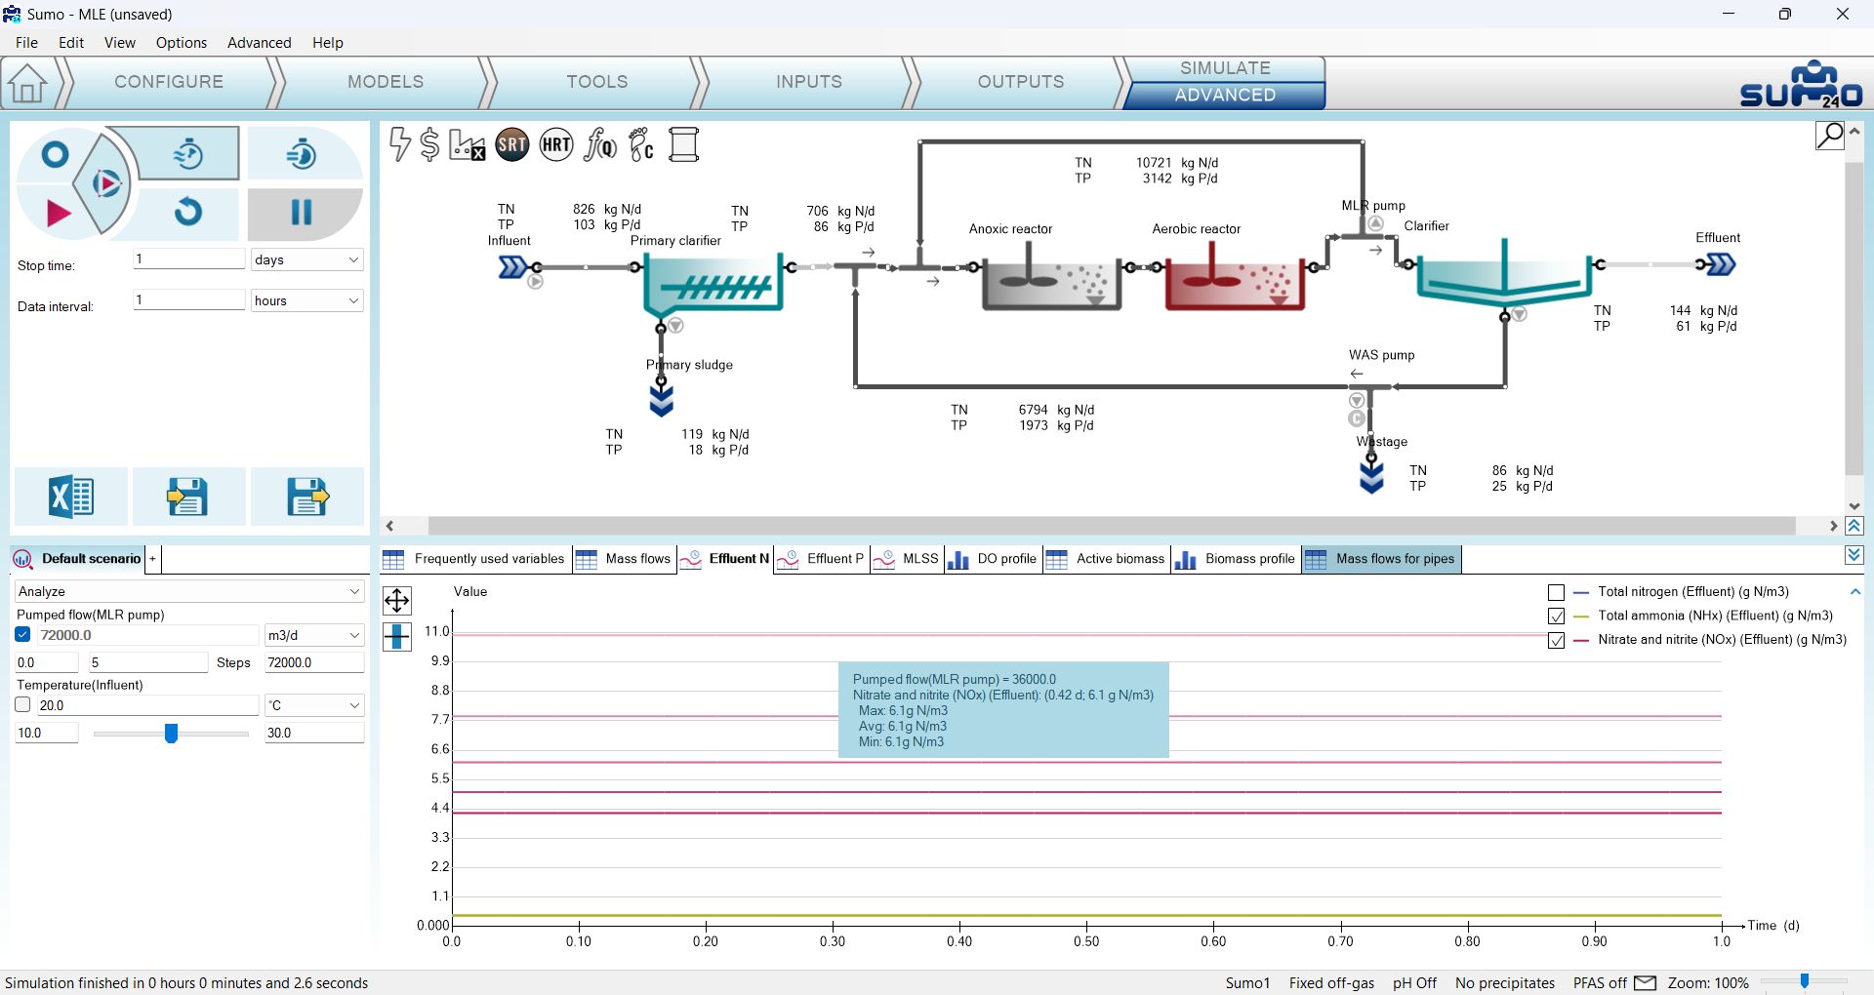Go to the MODELS workflow step

(386, 82)
